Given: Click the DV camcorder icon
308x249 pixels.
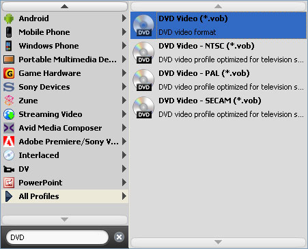Looking at the screenshot, I should pos(9,169).
